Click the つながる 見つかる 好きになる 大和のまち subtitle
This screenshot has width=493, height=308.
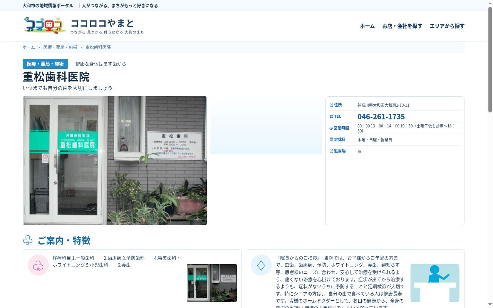tap(107, 32)
